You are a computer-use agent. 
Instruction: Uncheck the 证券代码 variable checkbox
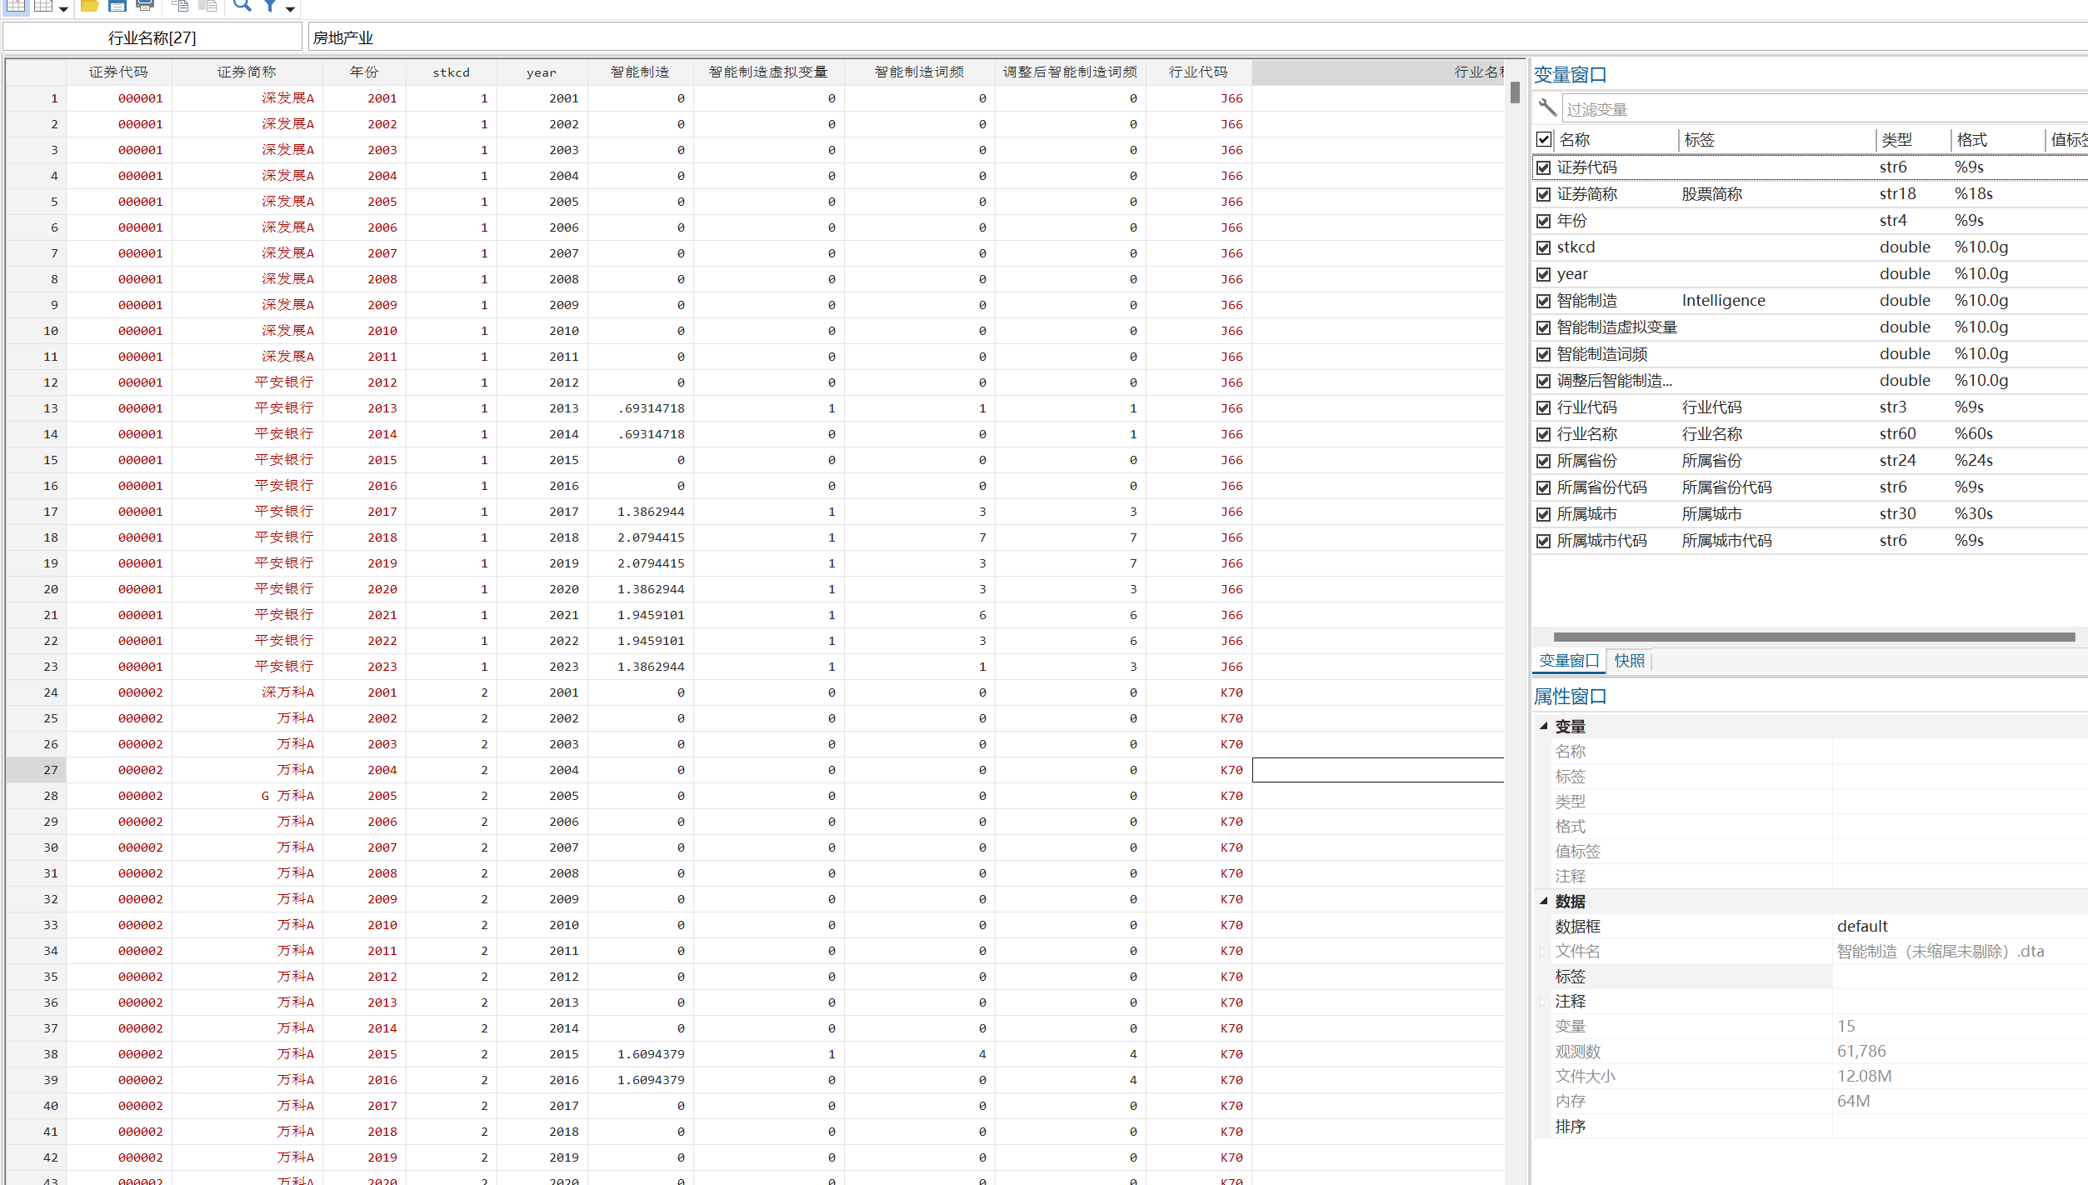[1543, 167]
